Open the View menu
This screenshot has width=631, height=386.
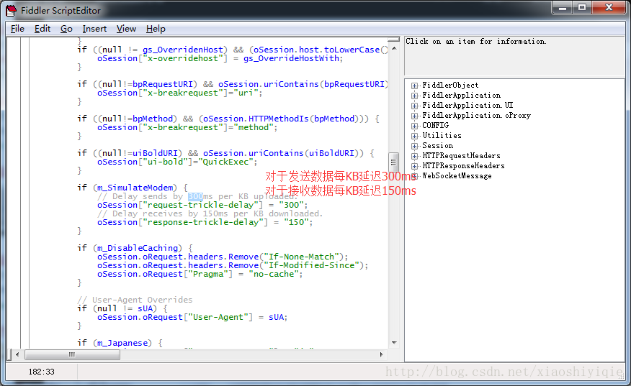point(126,29)
